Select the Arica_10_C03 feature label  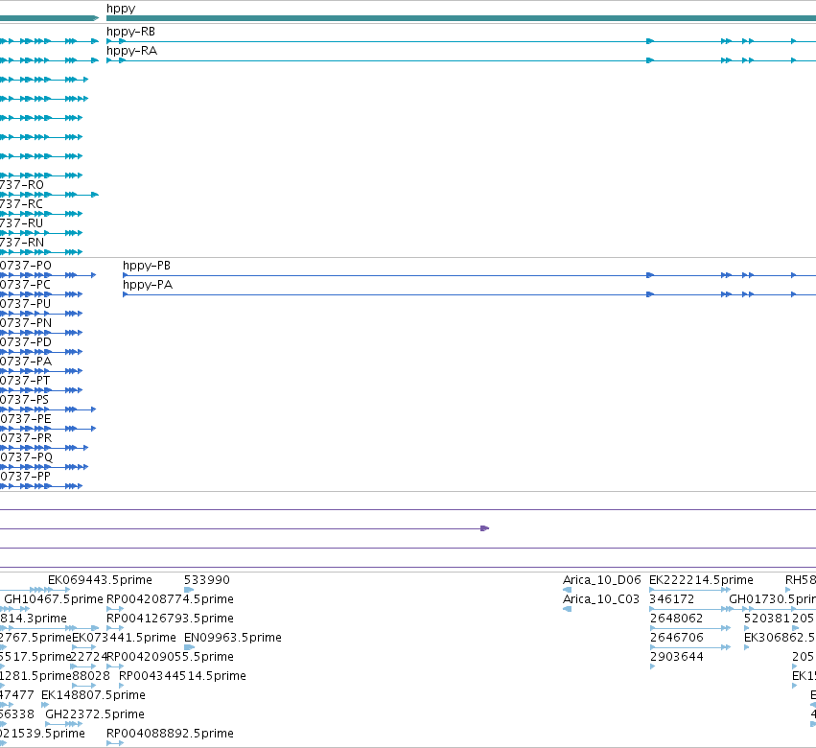click(x=600, y=599)
